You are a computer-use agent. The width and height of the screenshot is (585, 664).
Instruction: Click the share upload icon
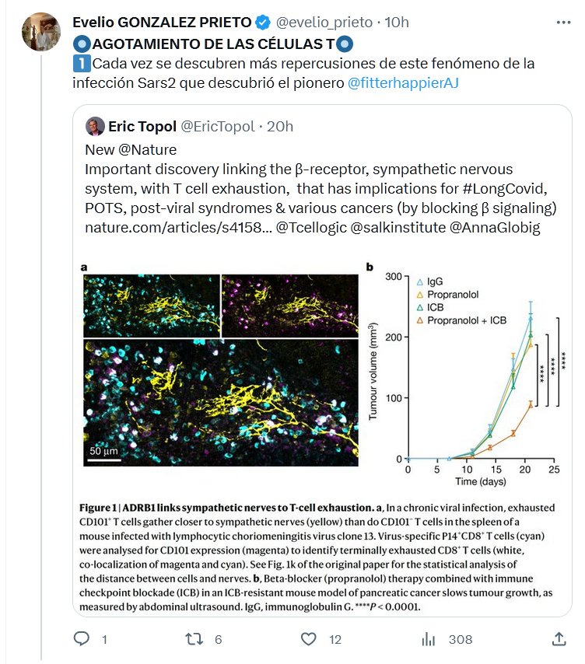coord(559,639)
